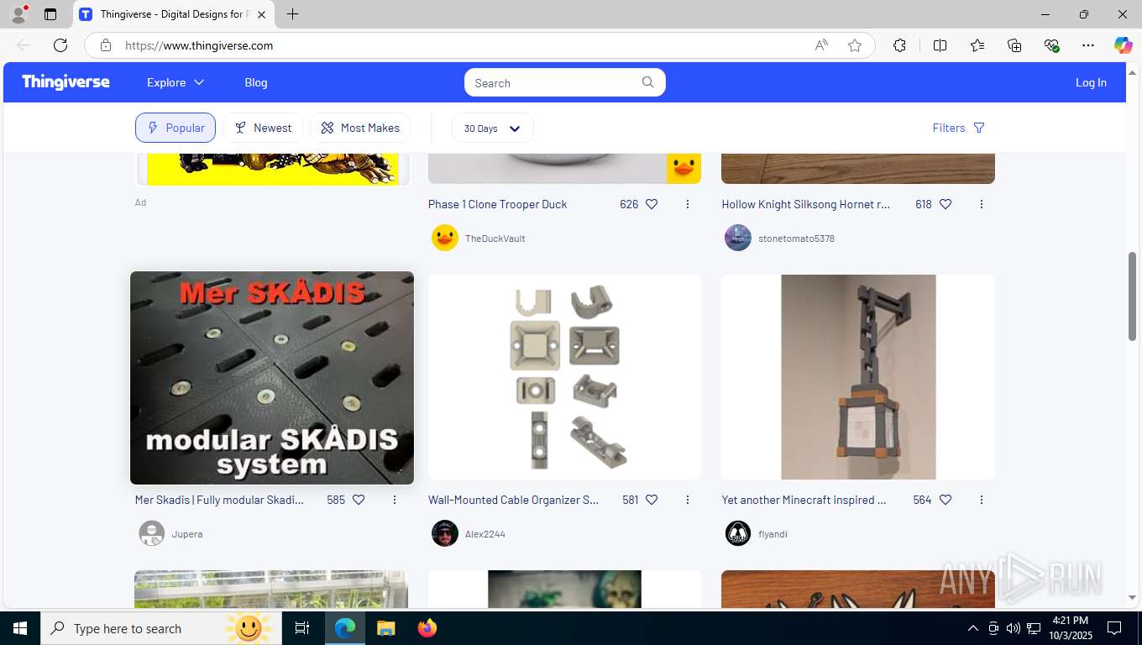Open more options for Mer Skadis

click(x=395, y=500)
